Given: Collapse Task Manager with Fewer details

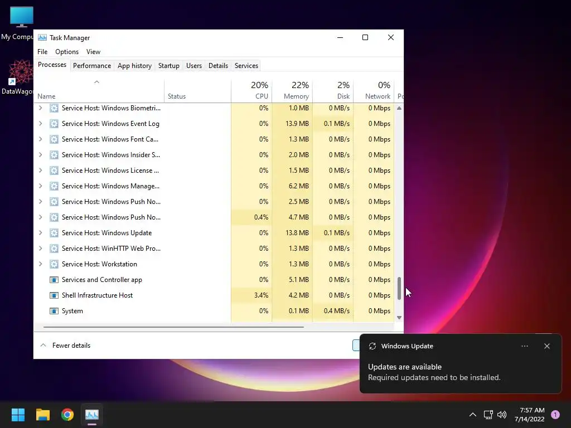Looking at the screenshot, I should click(65, 346).
